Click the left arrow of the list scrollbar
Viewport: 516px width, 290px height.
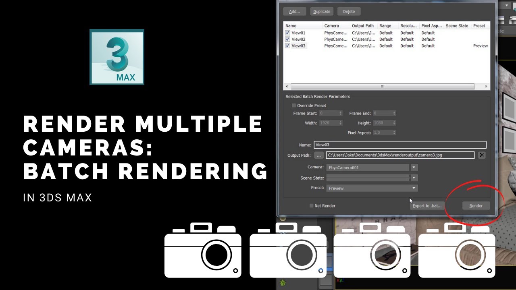click(x=287, y=86)
